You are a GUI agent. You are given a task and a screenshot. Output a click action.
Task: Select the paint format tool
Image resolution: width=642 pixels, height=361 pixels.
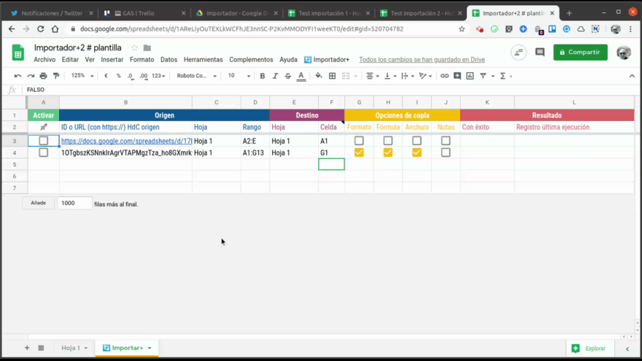pos(56,76)
